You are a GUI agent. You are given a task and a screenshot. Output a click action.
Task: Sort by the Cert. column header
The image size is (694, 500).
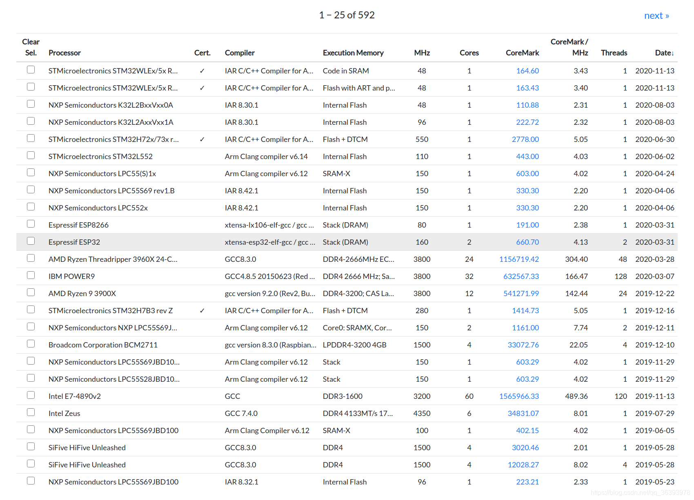pyautogui.click(x=202, y=53)
